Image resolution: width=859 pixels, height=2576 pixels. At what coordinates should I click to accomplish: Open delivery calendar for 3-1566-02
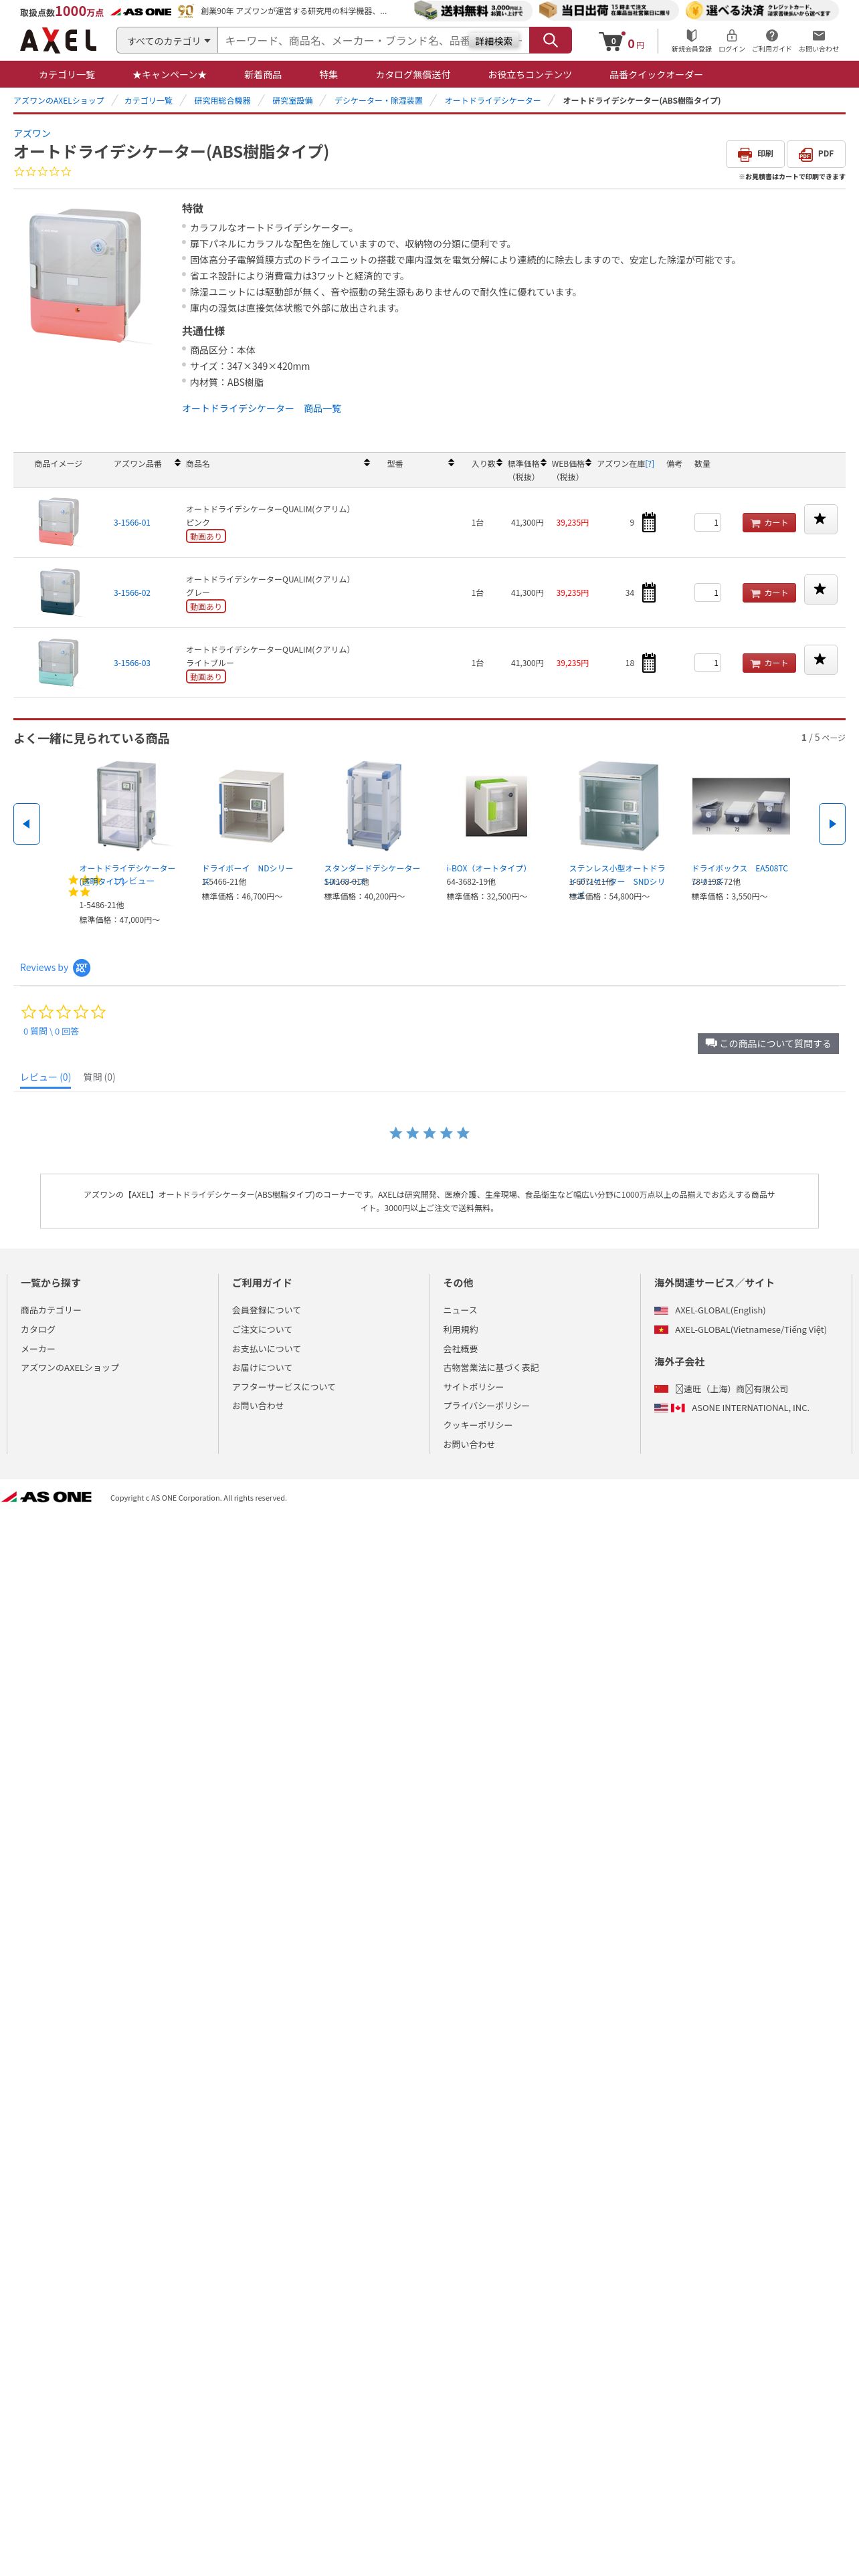[648, 593]
